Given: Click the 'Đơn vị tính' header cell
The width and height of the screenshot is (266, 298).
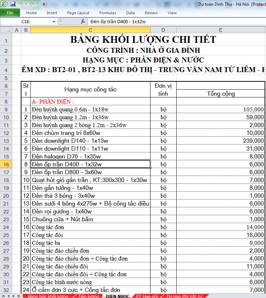Looking at the screenshot, I should (163, 90).
